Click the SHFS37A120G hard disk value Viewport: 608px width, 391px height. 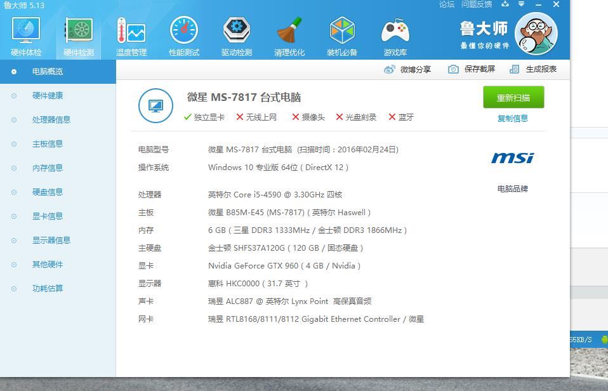click(286, 248)
